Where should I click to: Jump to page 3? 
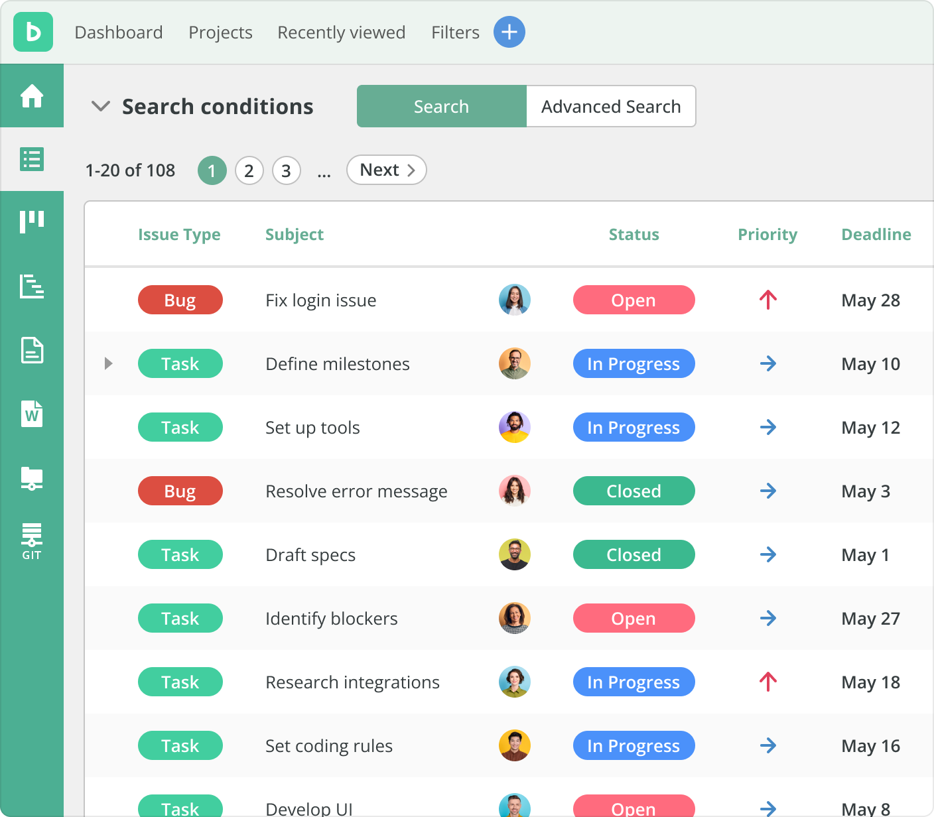286,171
